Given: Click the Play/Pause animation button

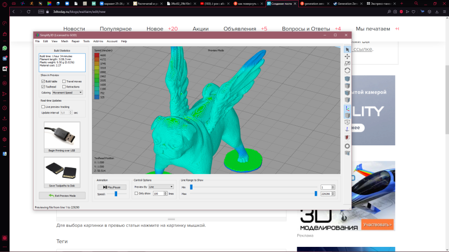Looking at the screenshot, I should click(111, 187).
